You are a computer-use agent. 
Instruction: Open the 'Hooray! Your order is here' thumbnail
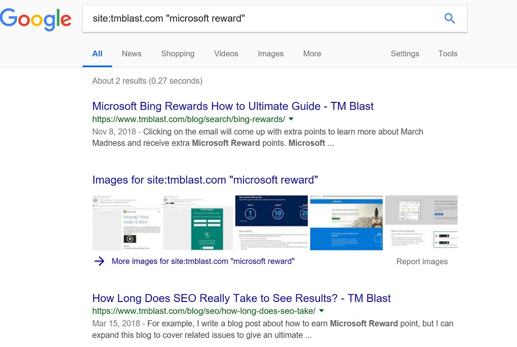[127, 223]
